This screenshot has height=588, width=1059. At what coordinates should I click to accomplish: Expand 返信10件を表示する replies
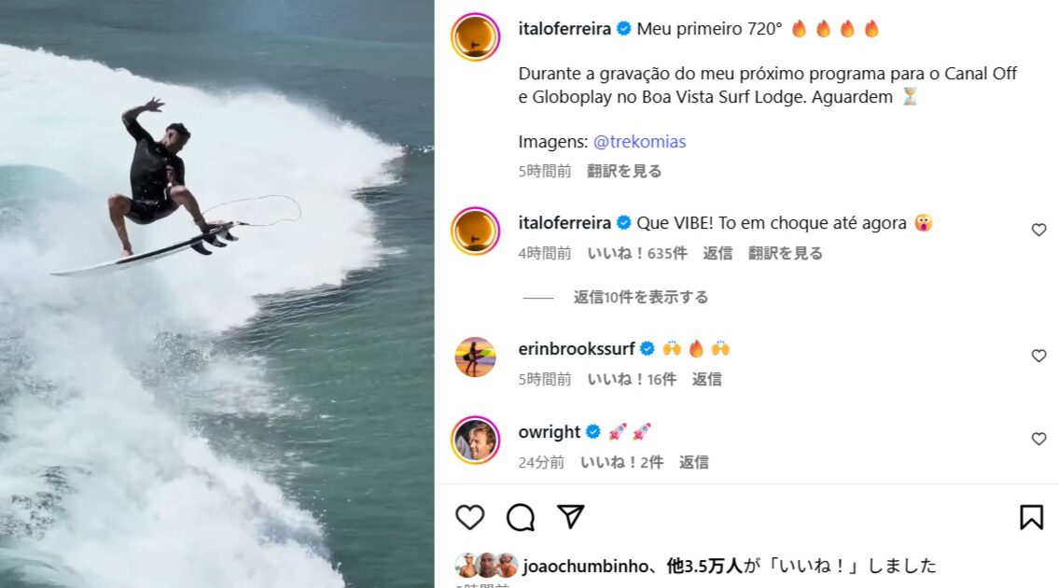(640, 298)
